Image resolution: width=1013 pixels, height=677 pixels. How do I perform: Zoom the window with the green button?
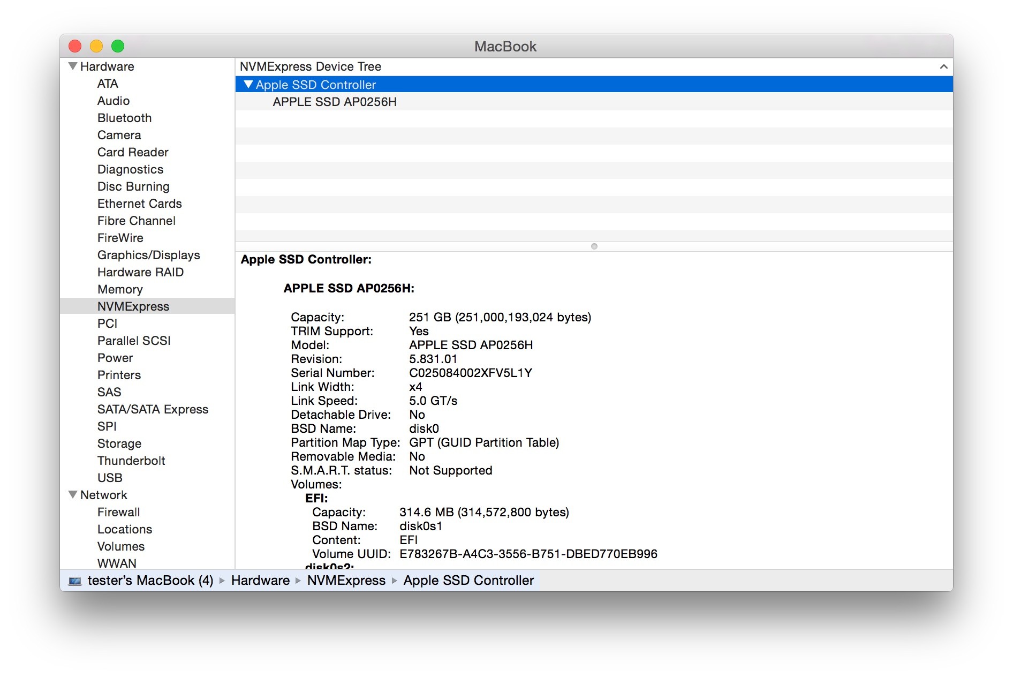tap(118, 46)
